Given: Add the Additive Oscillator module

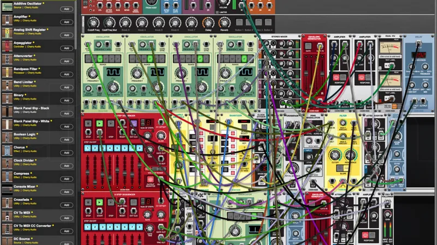Looking at the screenshot, I should coord(66,9).
